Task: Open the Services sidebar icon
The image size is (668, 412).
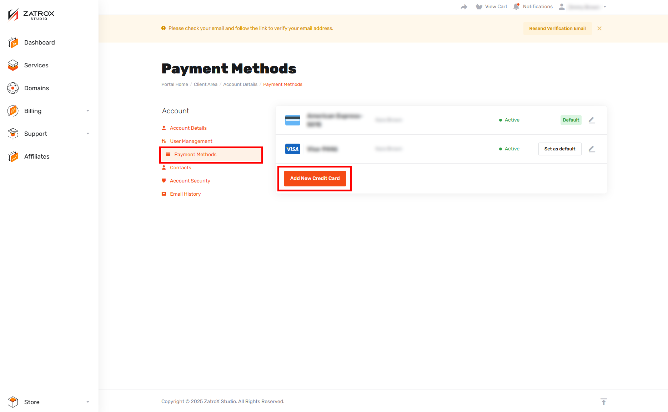Action: 13,65
